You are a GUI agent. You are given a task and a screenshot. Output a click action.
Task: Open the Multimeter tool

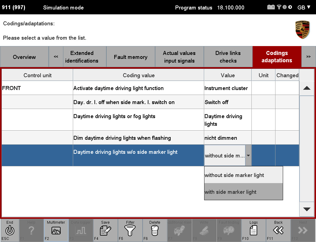[56, 230]
